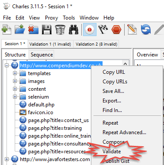Collapse the compendiumdev.co.uk host node

coord(6,66)
